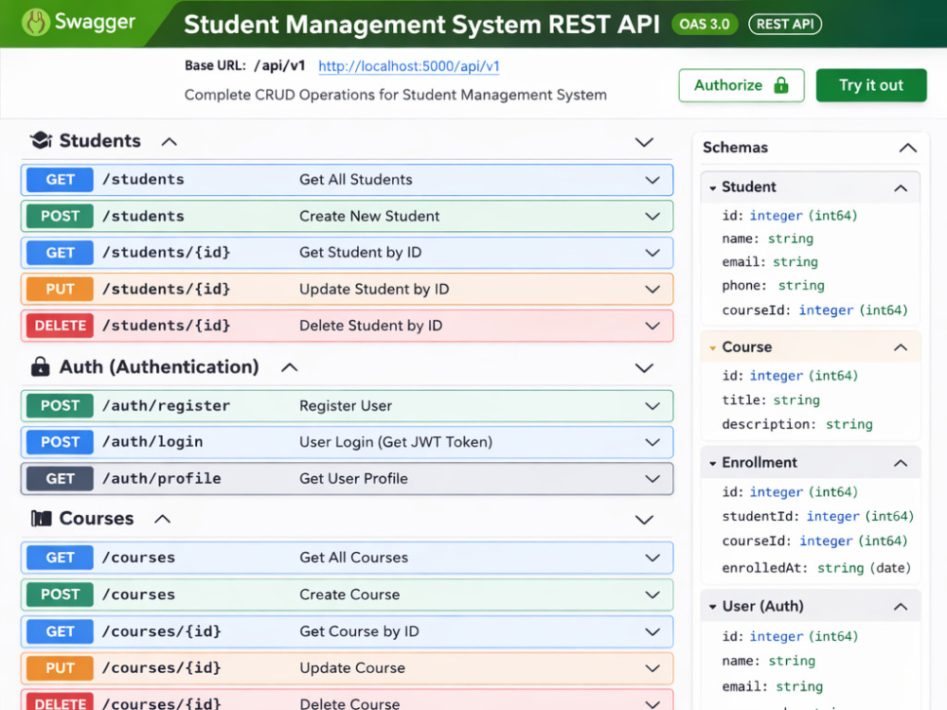This screenshot has width=947, height=710.
Task: Expand the POST /auth/login chevron
Action: point(652,442)
